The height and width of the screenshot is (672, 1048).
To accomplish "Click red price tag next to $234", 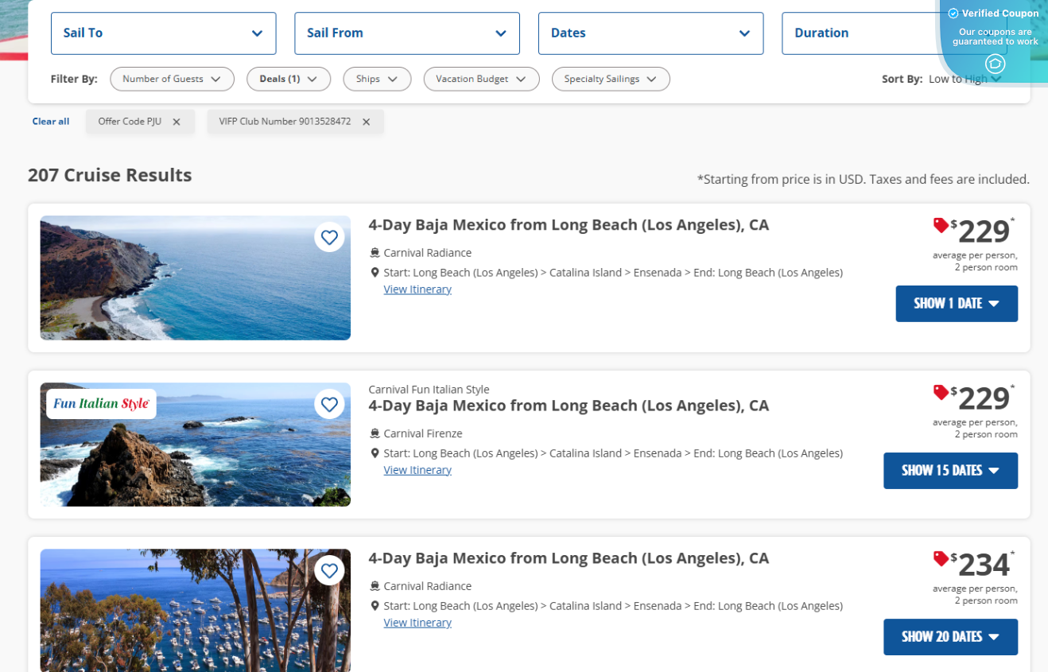I will 941,559.
